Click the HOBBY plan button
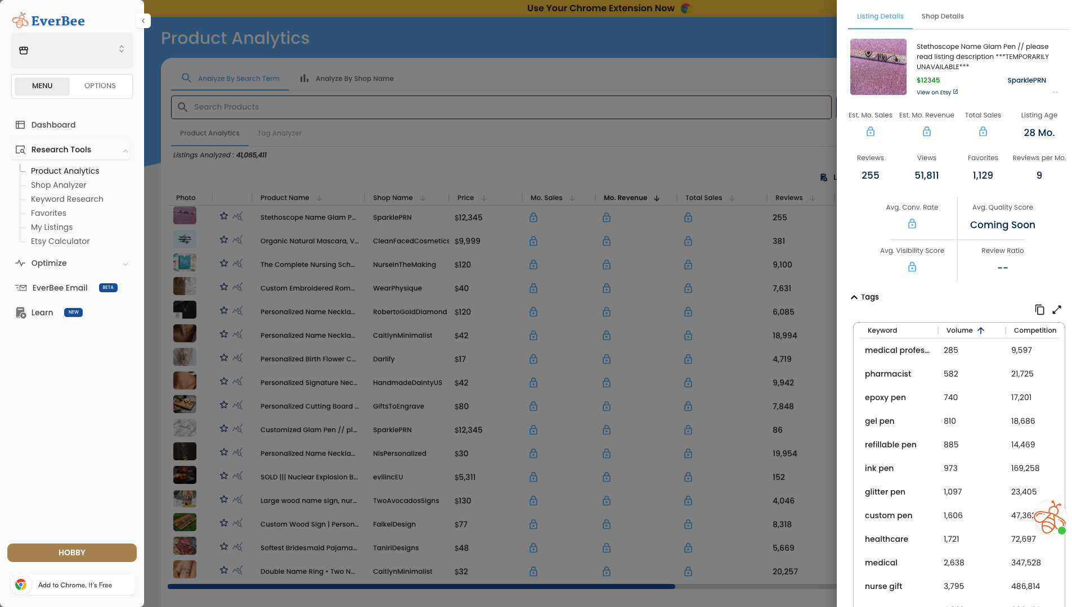The image size is (1072, 607). click(x=72, y=552)
